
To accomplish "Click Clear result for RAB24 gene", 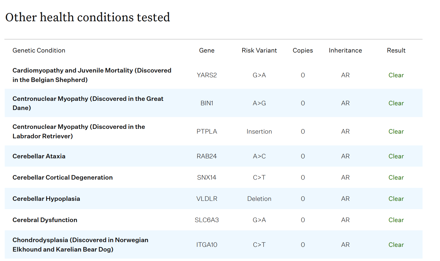I will [x=396, y=156].
